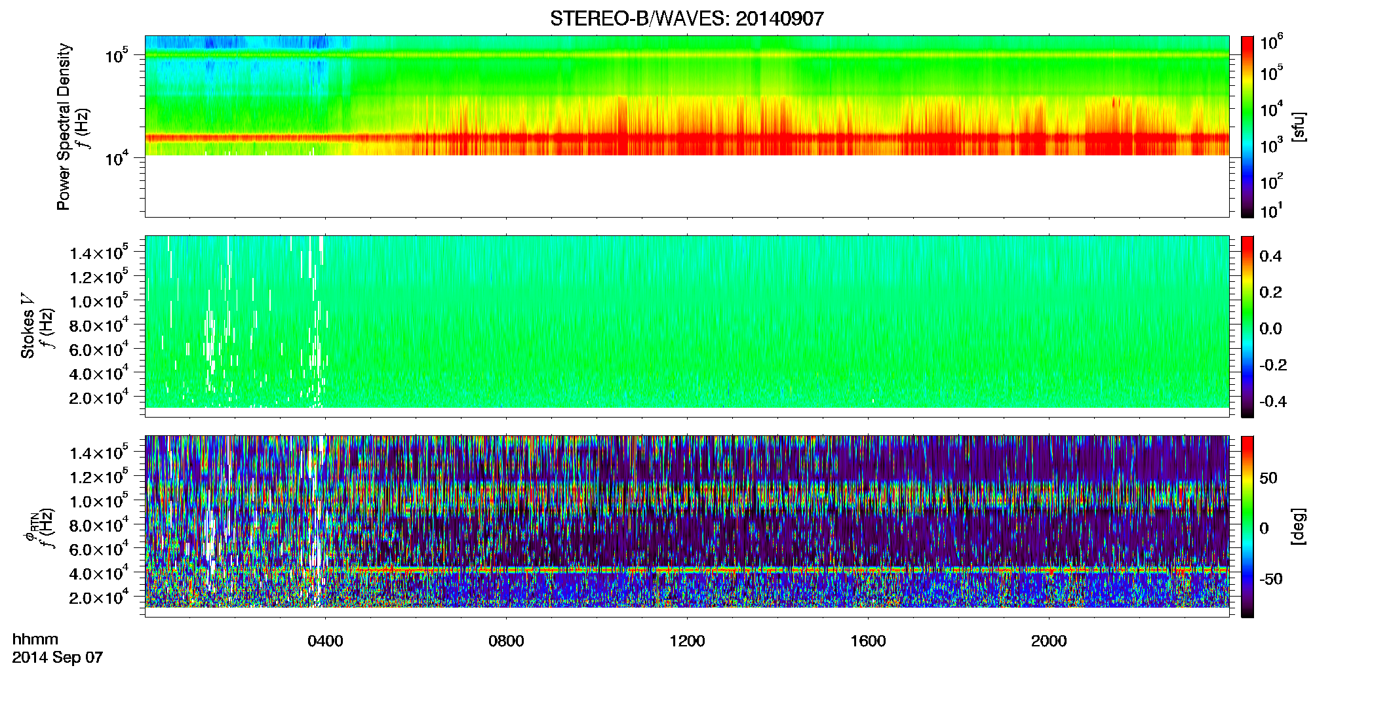The height and width of the screenshot is (708, 1374).
Task: Select the 10^3 tick on the sfu color bar
Action: [1272, 145]
